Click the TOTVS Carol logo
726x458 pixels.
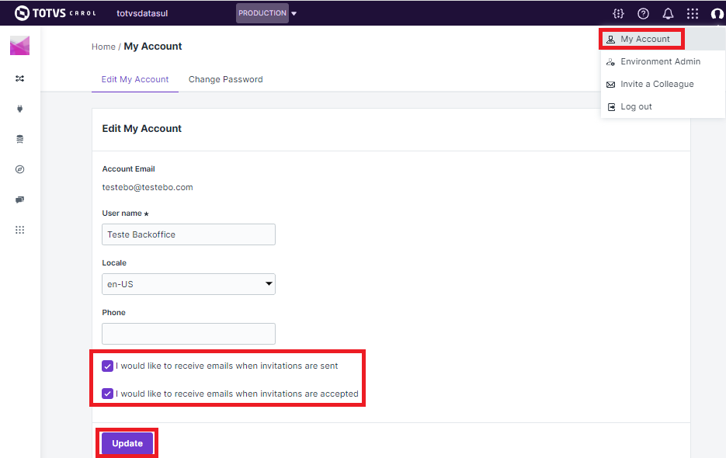55,13
